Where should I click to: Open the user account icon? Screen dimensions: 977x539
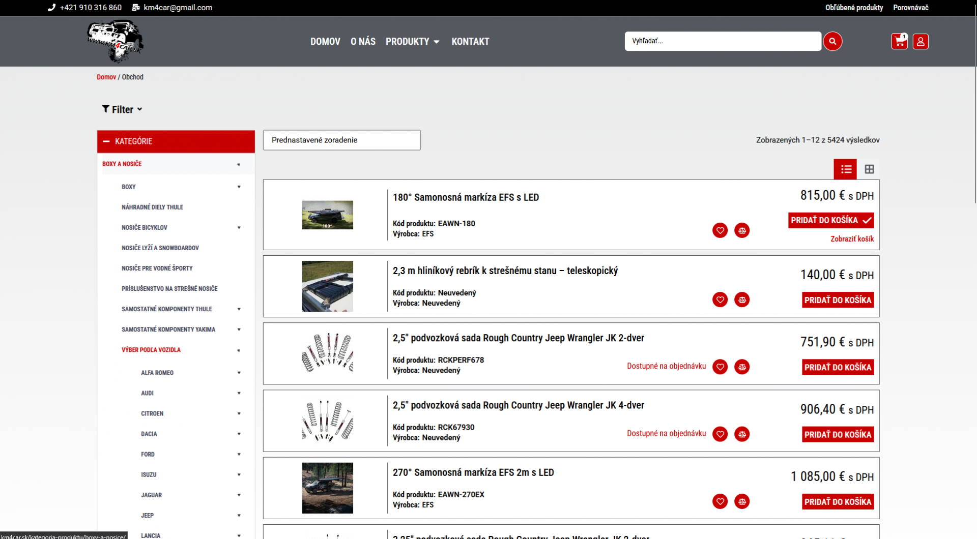pyautogui.click(x=921, y=41)
